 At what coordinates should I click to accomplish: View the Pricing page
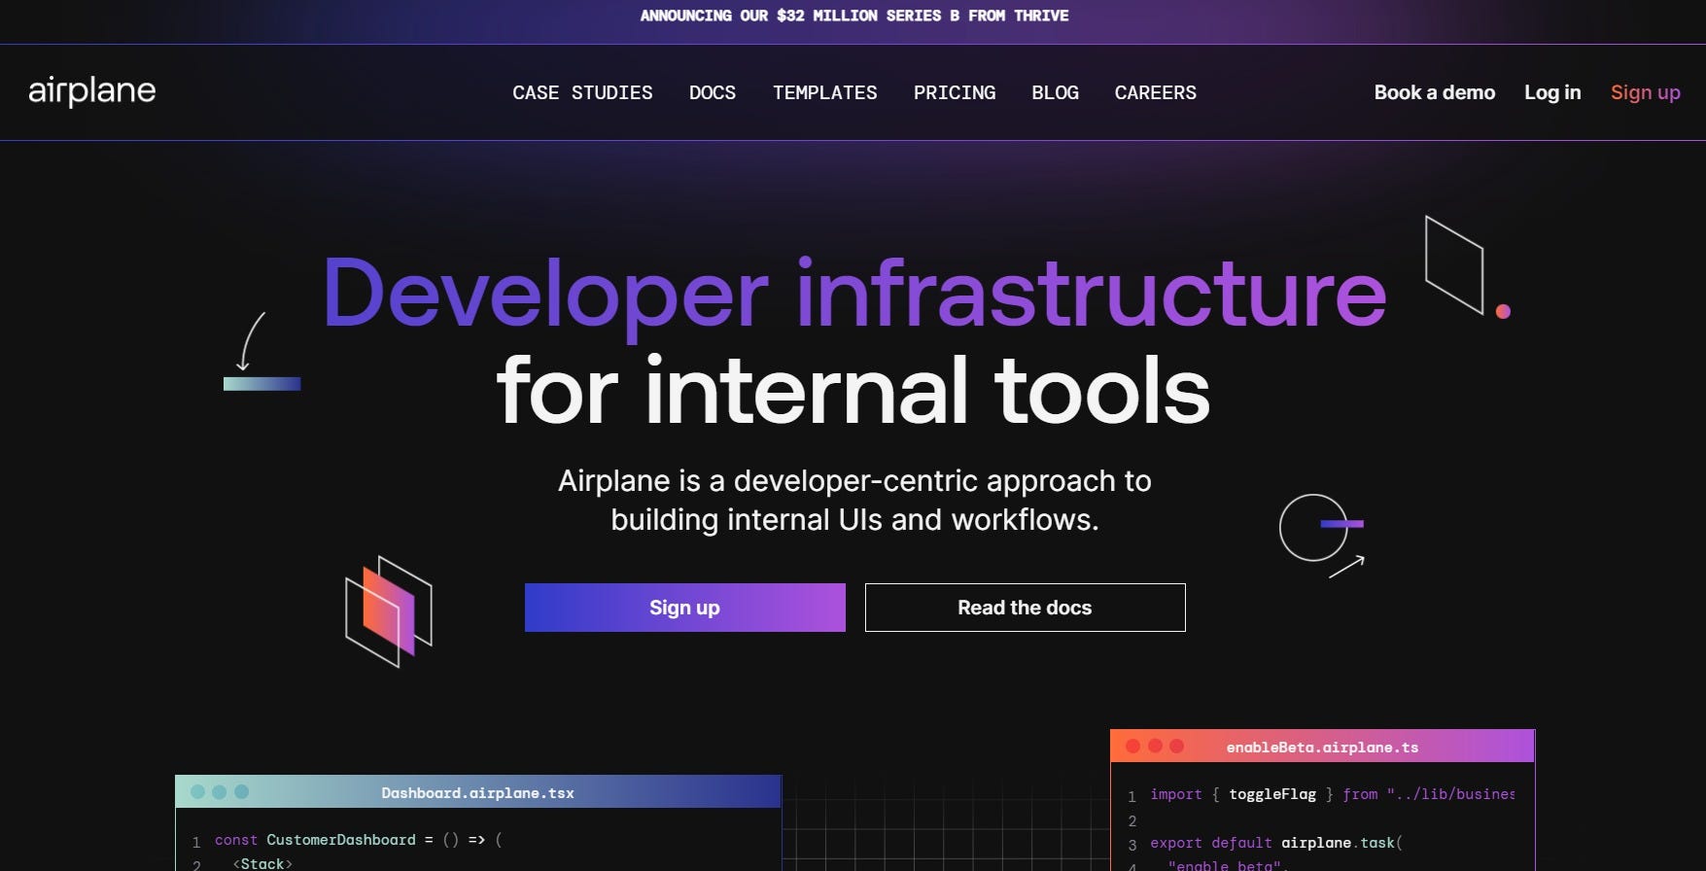click(x=955, y=92)
